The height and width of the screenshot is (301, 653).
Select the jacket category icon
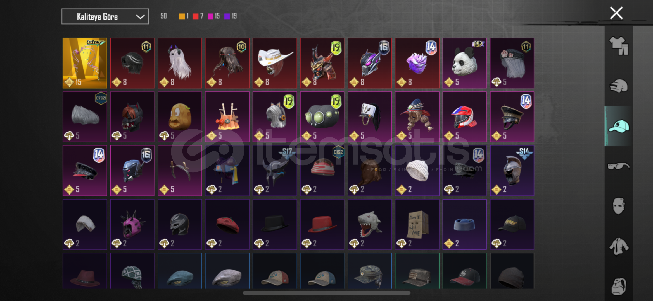point(619,246)
